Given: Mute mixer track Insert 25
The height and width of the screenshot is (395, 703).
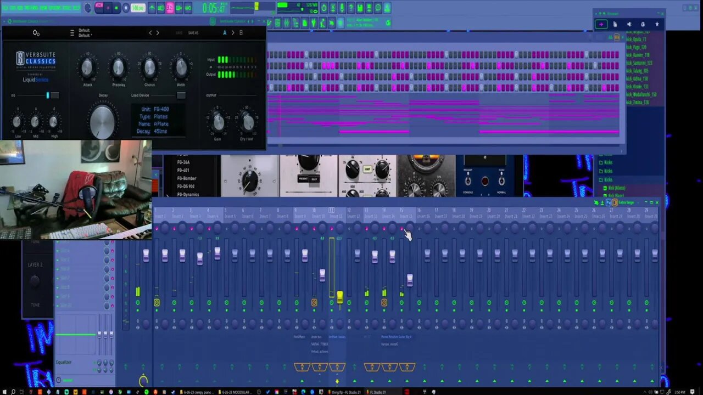Looking at the screenshot, I should [x=576, y=303].
